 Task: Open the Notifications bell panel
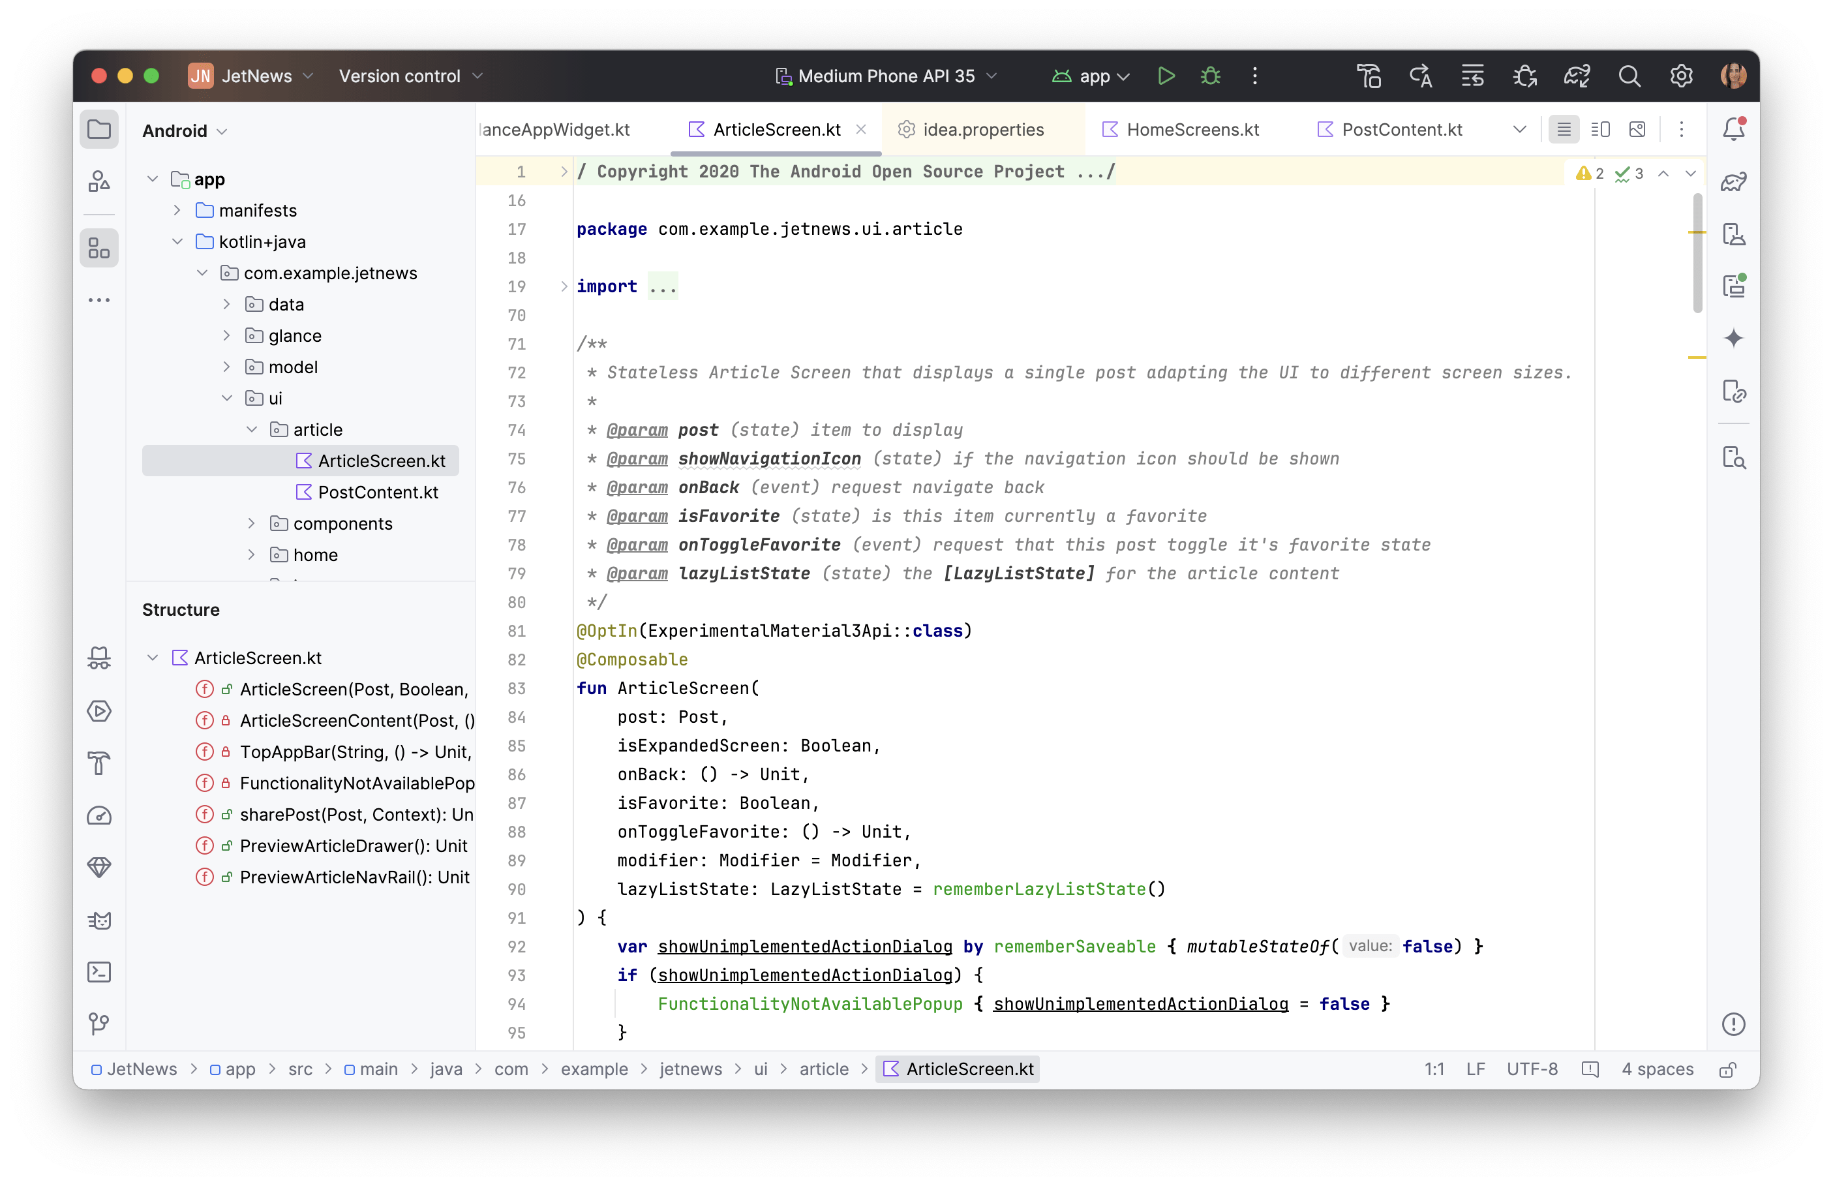pos(1733,129)
